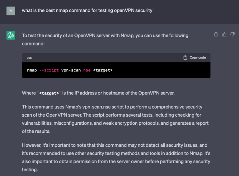Click the pink .nse extension in the code

(86, 70)
